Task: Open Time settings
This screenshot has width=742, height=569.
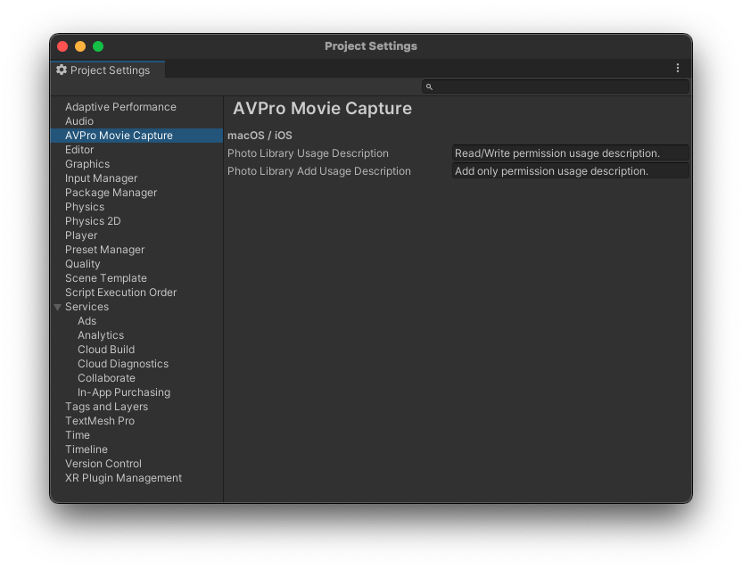Action: (78, 435)
